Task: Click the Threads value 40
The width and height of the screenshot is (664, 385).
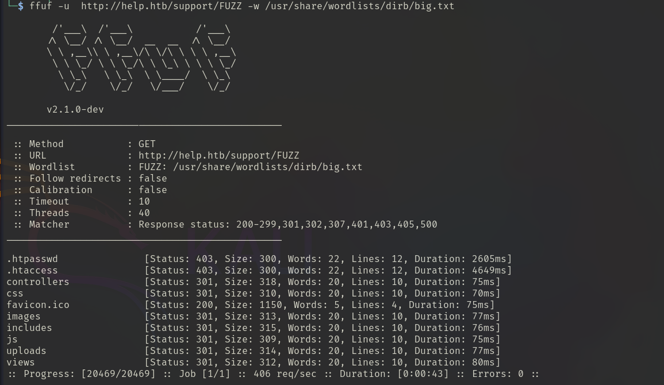Action: [x=144, y=213]
